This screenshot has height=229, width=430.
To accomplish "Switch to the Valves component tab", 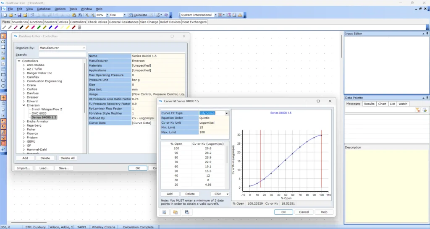I will pos(63,22).
